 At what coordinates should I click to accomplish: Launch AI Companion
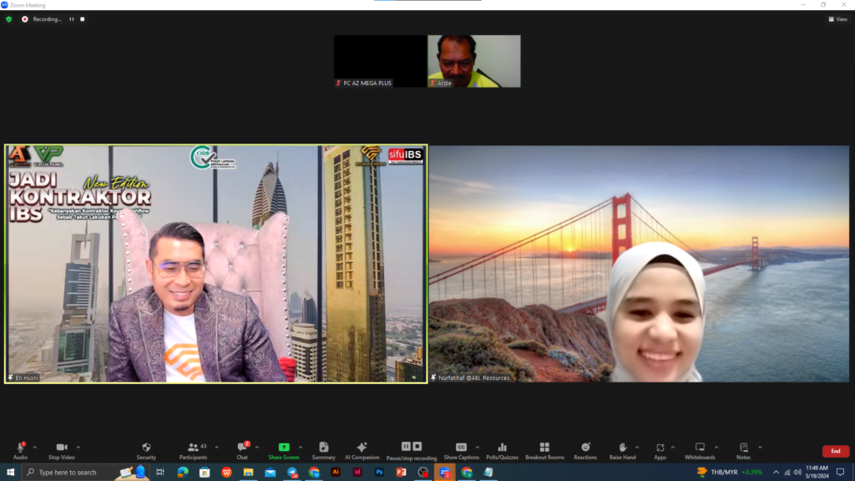click(362, 450)
